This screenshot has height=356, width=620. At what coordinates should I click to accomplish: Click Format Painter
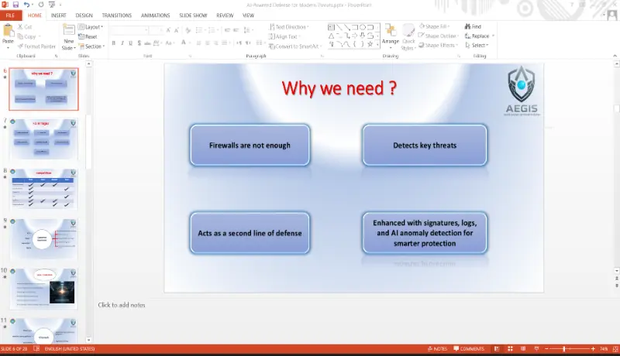[x=36, y=46]
